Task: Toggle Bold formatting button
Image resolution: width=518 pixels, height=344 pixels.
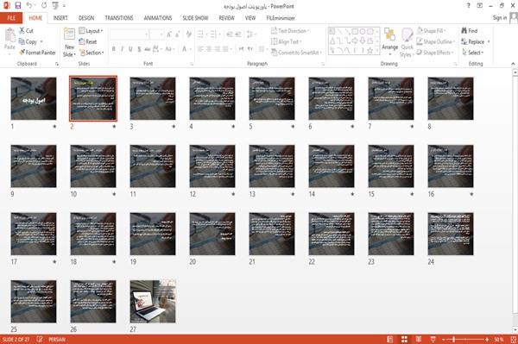Action: pyautogui.click(x=114, y=49)
